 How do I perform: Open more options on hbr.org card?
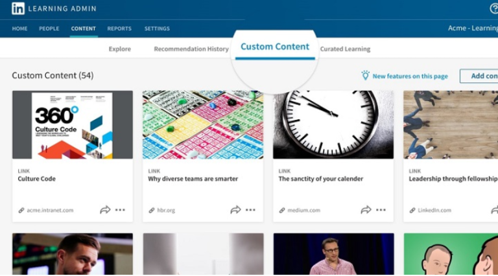pos(250,210)
